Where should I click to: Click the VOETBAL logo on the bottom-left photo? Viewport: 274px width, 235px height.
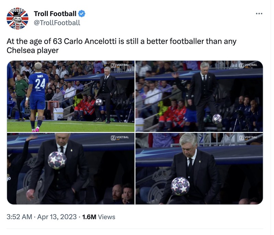pos(119,137)
